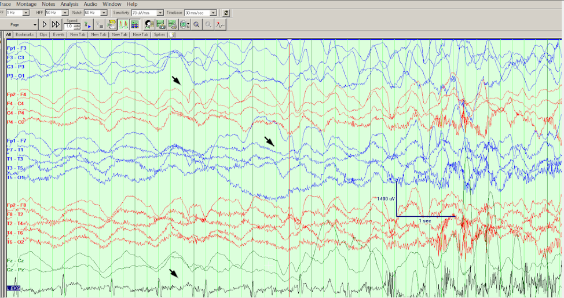
Task: Click the play button
Action: click(x=45, y=25)
